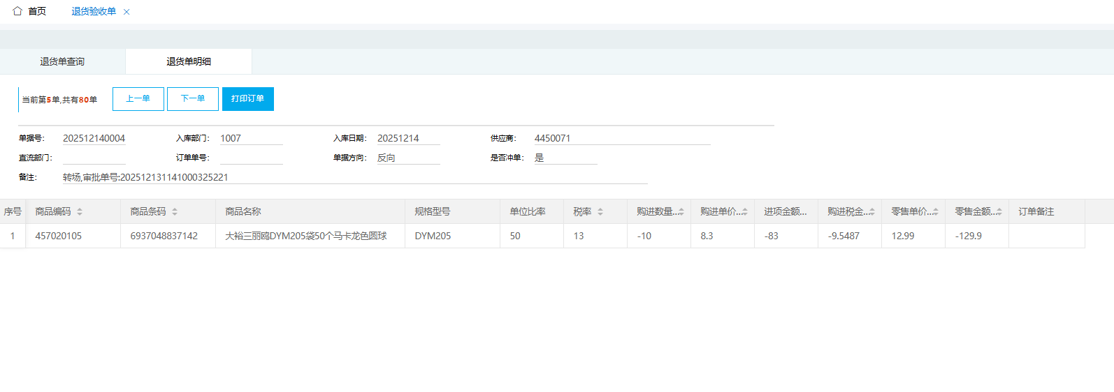Sort by 商品编码 column arrows
1114x392 pixels.
(80, 212)
